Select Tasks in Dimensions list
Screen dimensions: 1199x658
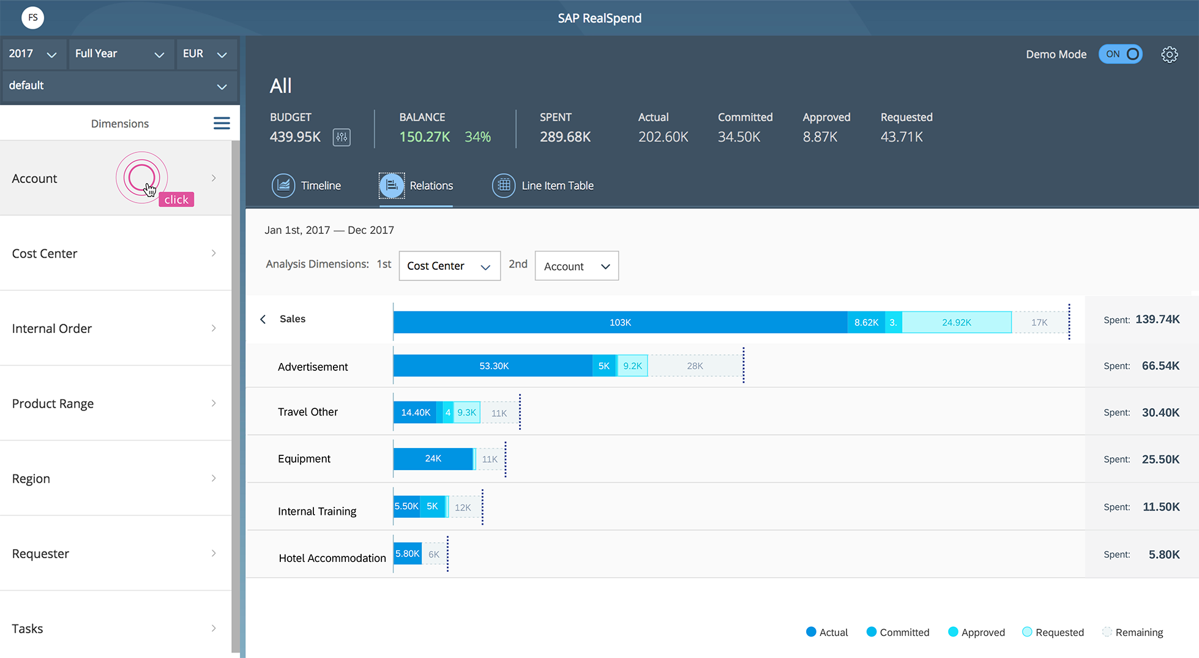point(116,626)
